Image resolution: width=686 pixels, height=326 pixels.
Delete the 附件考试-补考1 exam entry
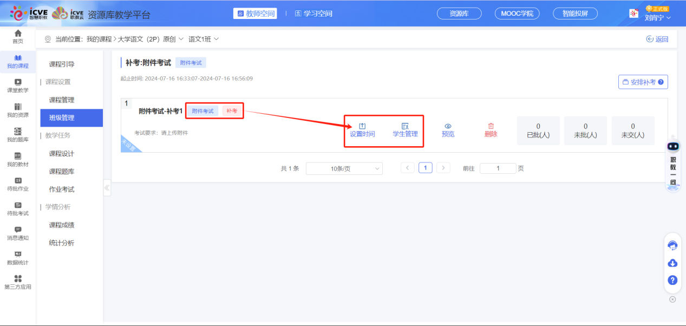[491, 130]
